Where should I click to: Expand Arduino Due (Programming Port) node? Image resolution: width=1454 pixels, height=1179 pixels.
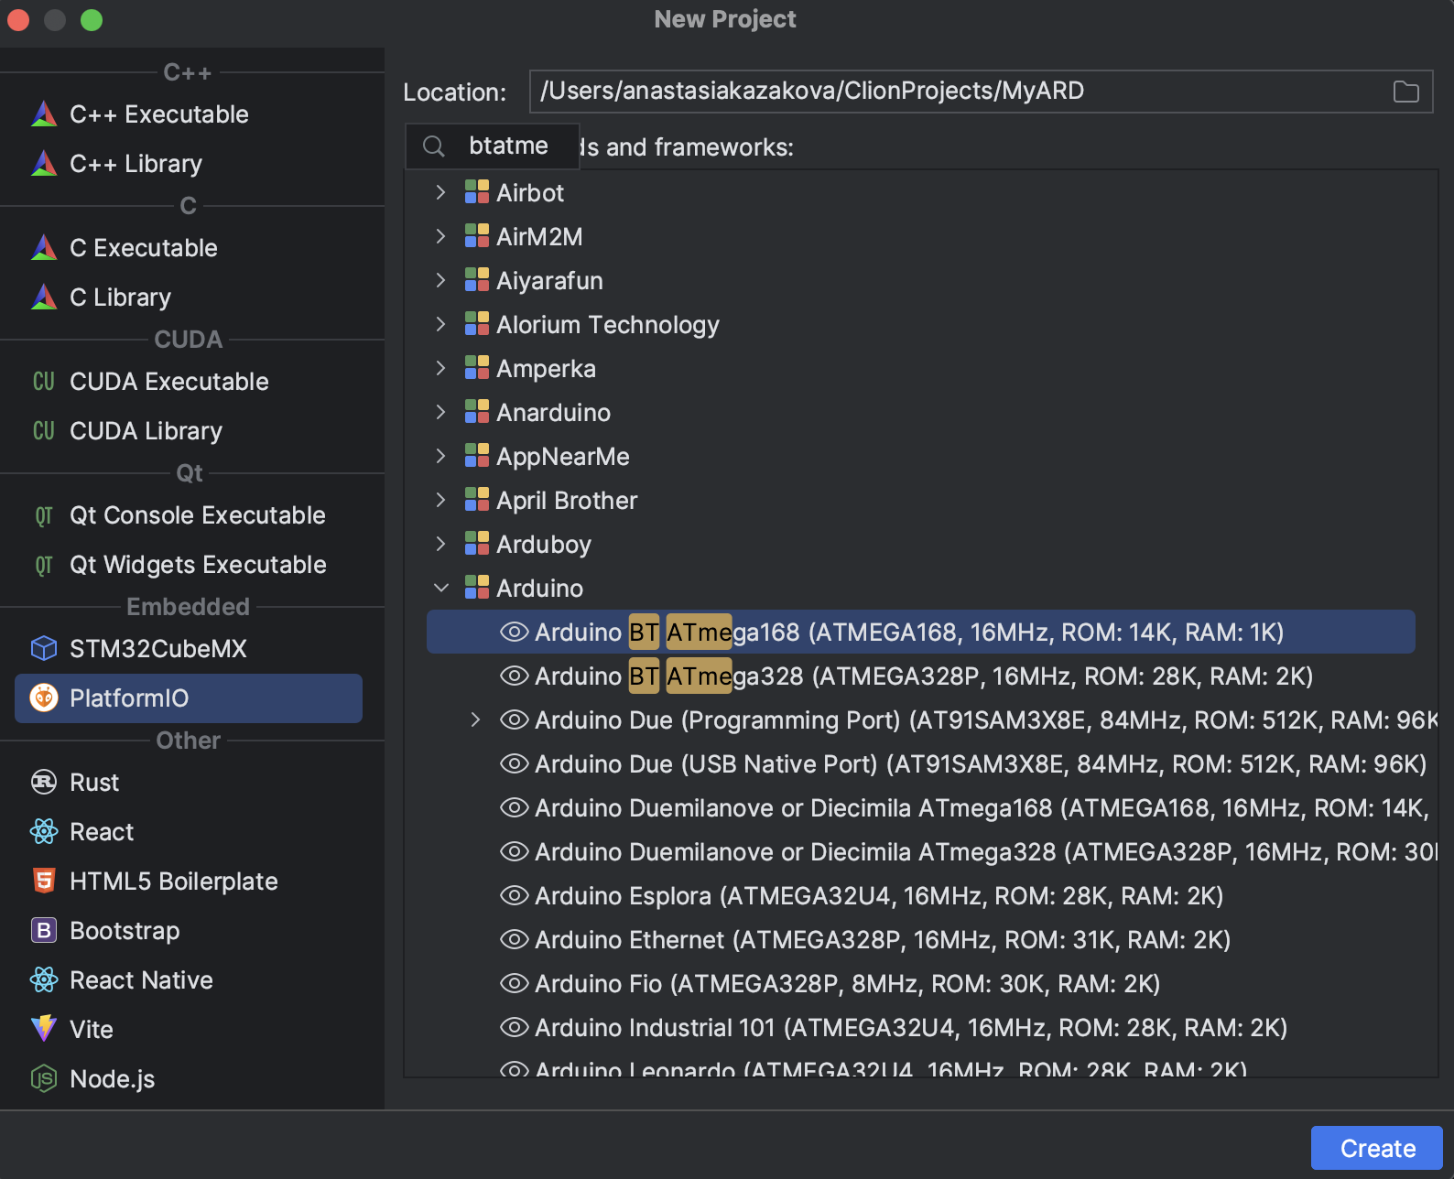[475, 719]
